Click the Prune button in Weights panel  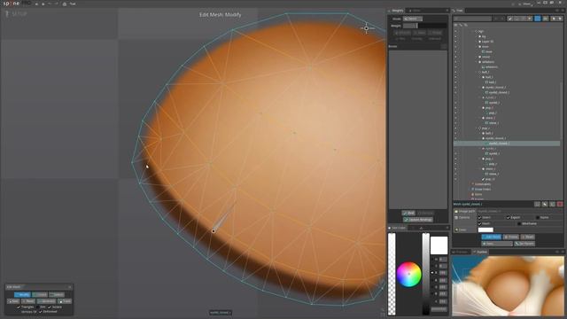point(436,33)
